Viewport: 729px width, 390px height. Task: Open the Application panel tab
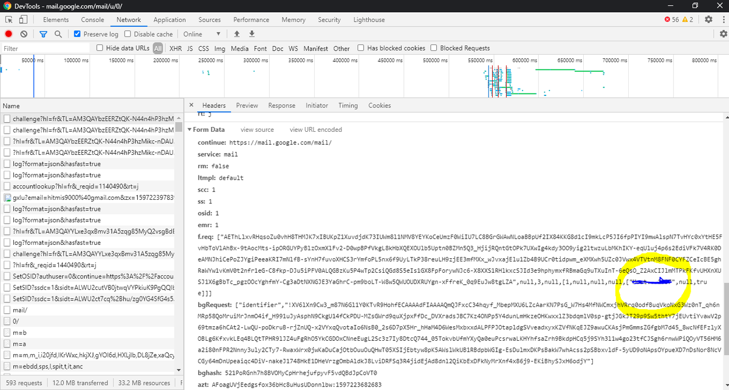pyautogui.click(x=169, y=19)
